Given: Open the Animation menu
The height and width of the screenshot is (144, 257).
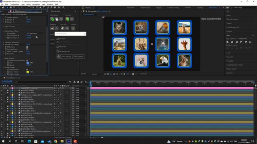Looking at the screenshot, I should click(36, 4).
